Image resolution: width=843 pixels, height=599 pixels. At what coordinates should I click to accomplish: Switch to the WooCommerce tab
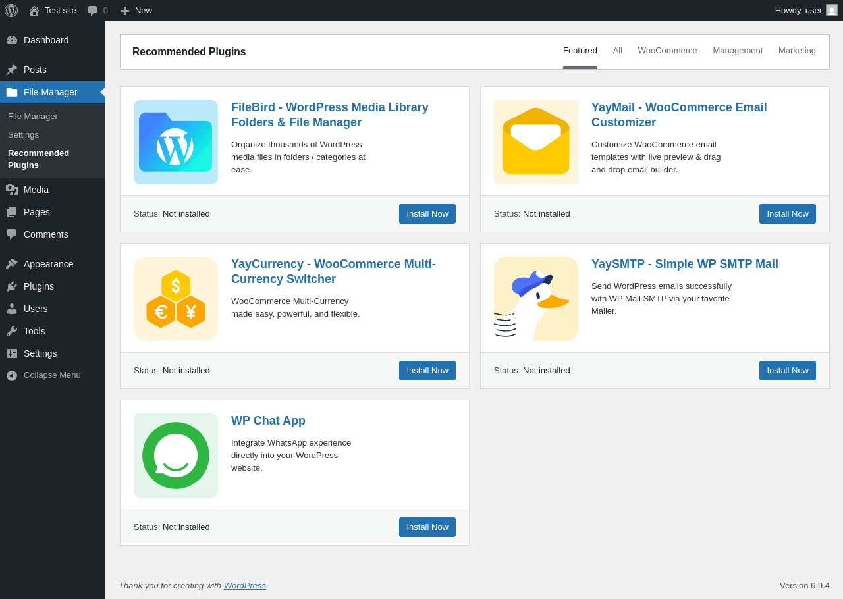(x=667, y=51)
